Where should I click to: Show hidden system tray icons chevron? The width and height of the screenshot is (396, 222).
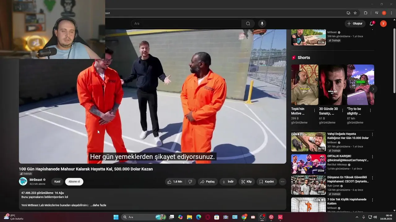357,217
